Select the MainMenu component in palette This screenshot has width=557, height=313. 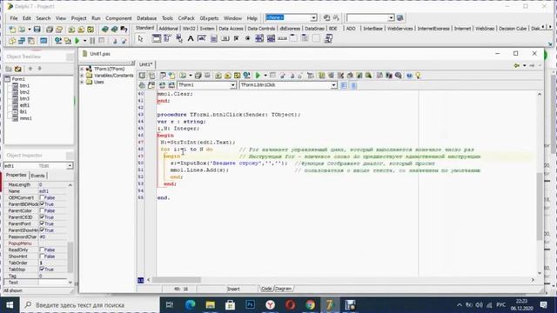click(167, 38)
